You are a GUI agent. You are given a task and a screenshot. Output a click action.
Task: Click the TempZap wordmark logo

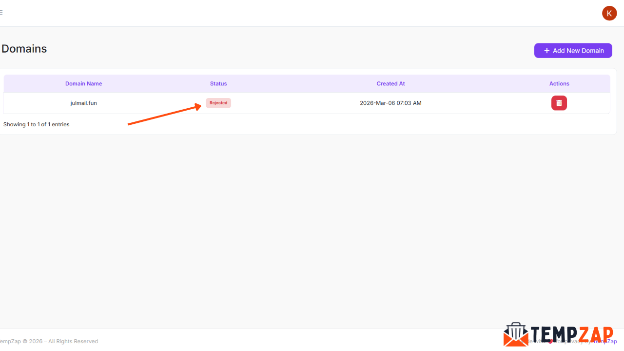[x=573, y=334]
